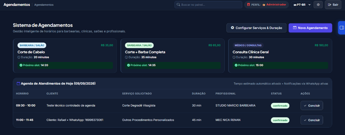
Task: Click Cliente: Rafael WhatsApp cell
Action: (75, 120)
